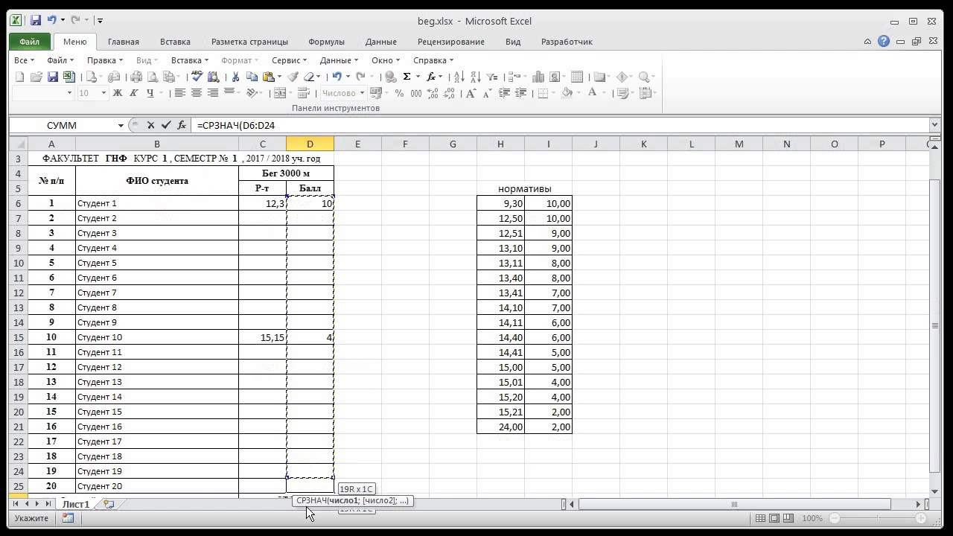Confirm formula entry with checkmark button
Image resolution: width=953 pixels, height=536 pixels.
[166, 125]
